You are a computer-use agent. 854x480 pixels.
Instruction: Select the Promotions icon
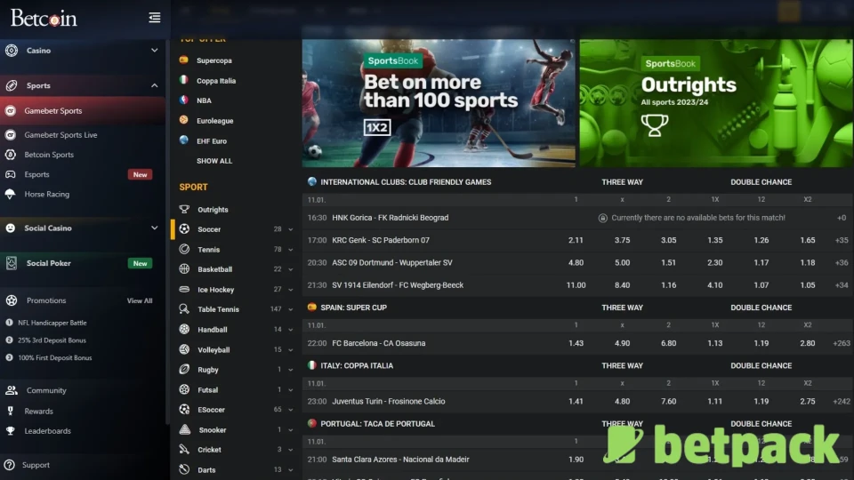[x=12, y=300]
